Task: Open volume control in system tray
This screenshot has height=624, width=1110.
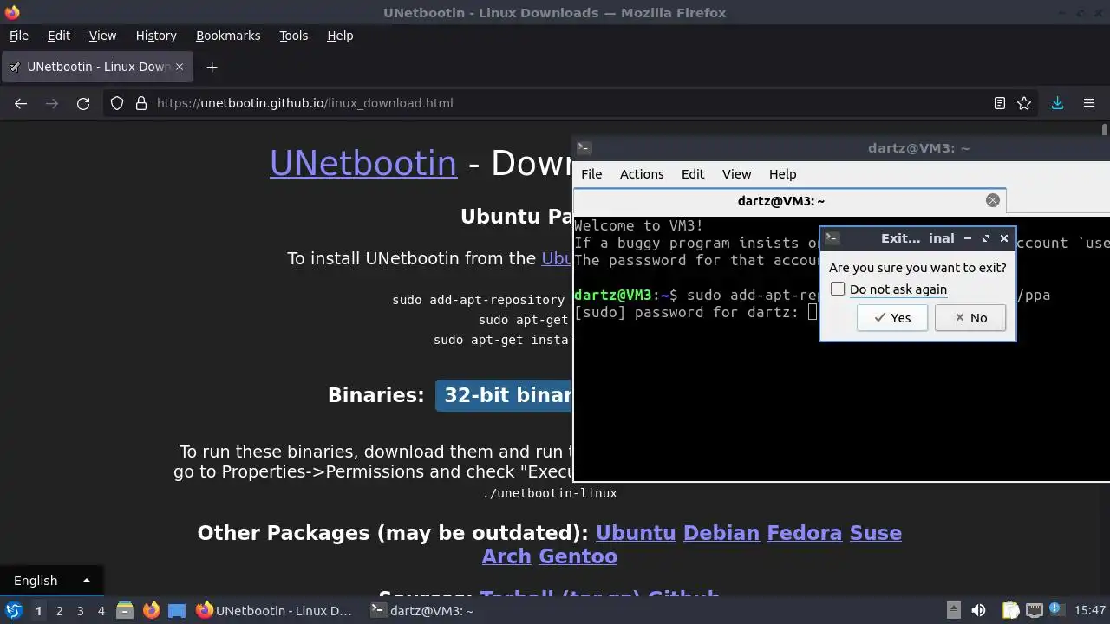Action: [x=978, y=610]
